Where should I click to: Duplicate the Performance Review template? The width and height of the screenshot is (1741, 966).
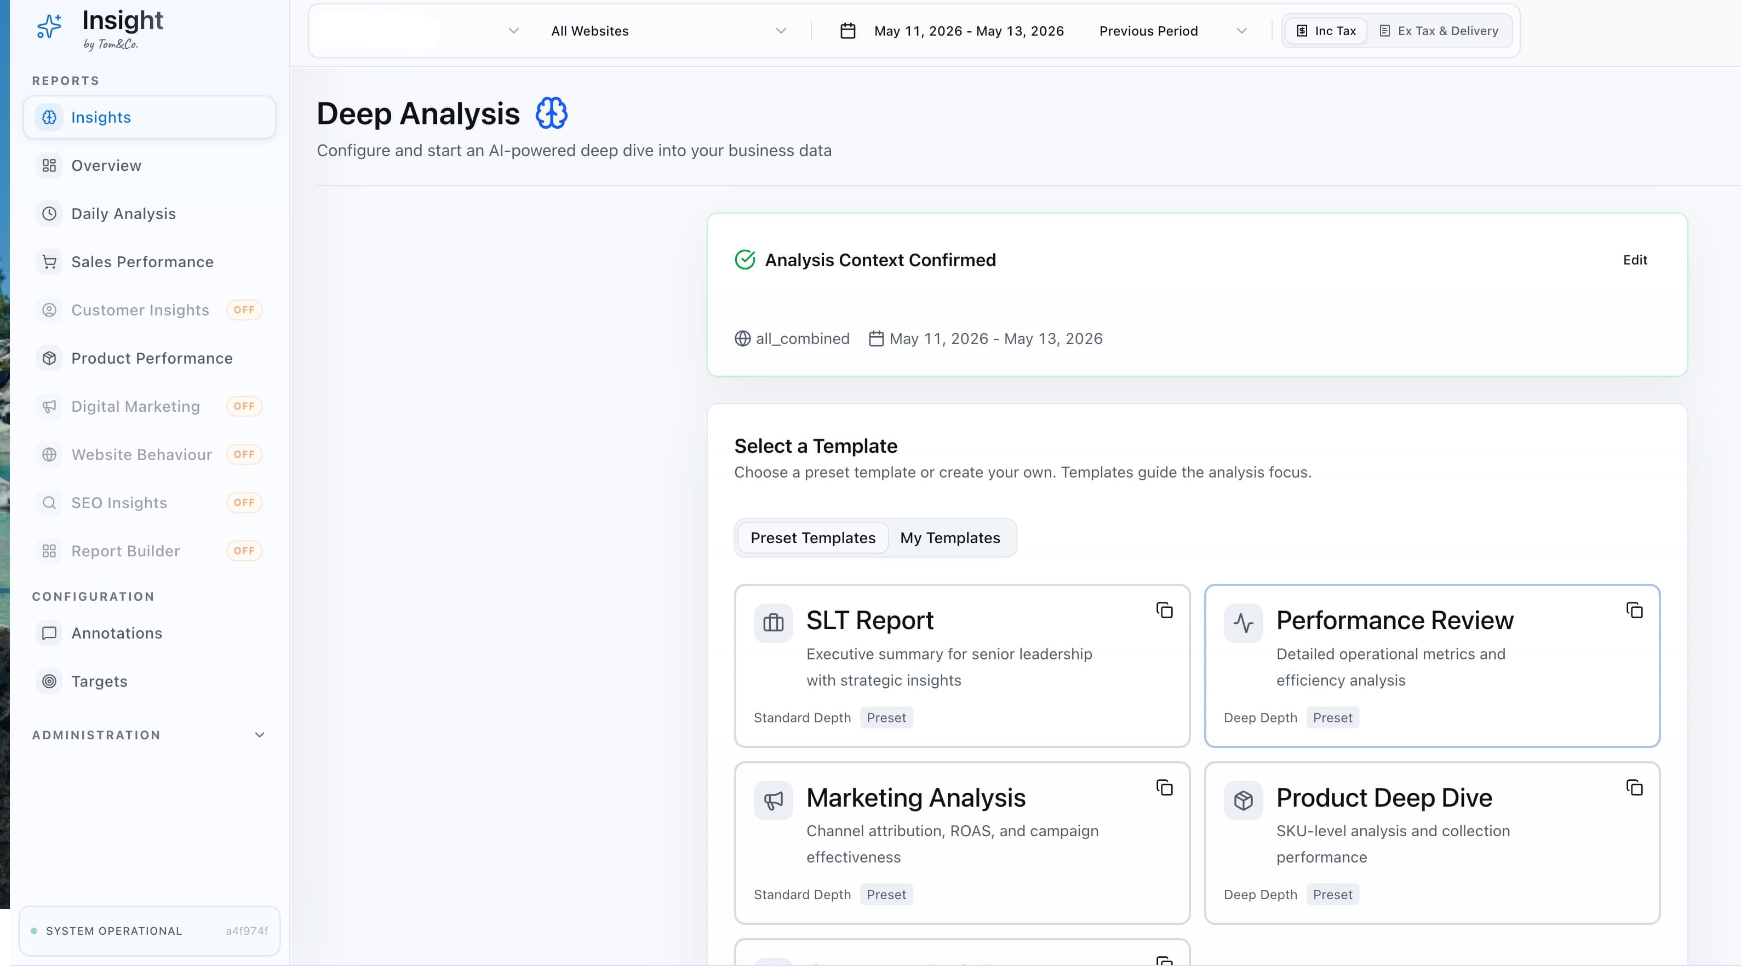click(1634, 611)
